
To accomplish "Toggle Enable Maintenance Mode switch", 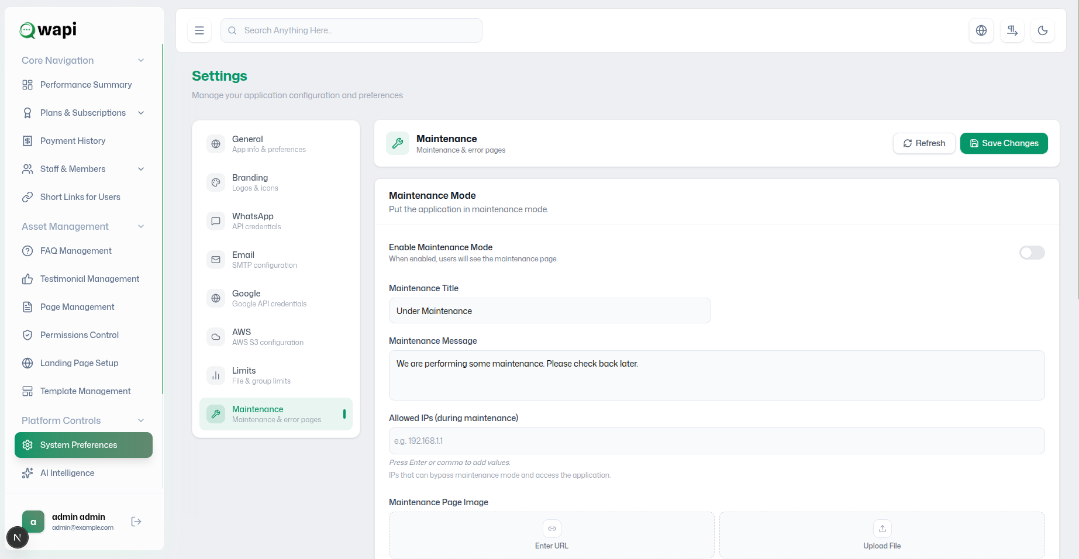I will point(1032,253).
